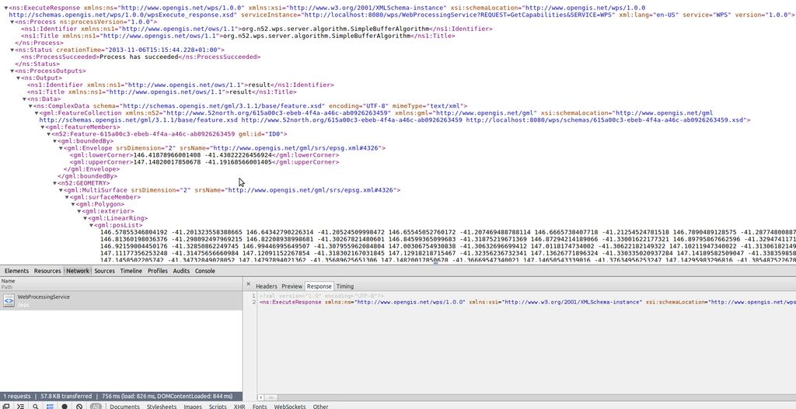
Task: Click the gml:upperCorner coordinate values
Action: click(x=203, y=162)
